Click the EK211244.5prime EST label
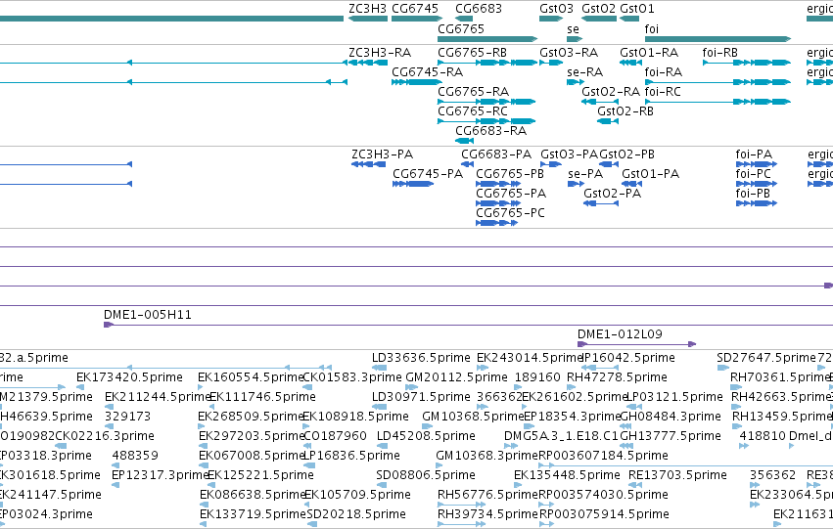The width and height of the screenshot is (833, 529). 158,397
